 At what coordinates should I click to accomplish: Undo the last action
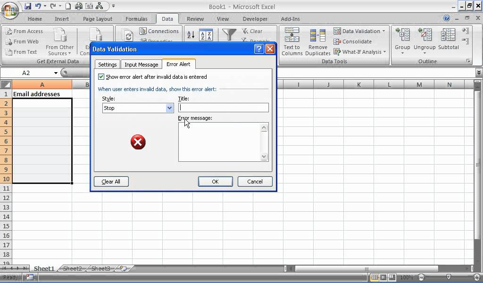(38, 6)
